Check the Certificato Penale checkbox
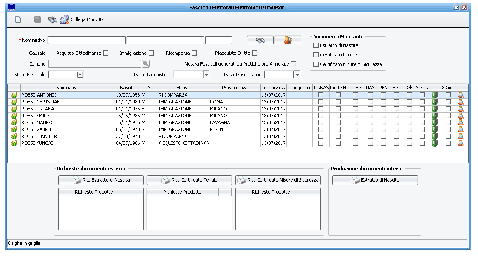478x257 pixels. (x=316, y=55)
